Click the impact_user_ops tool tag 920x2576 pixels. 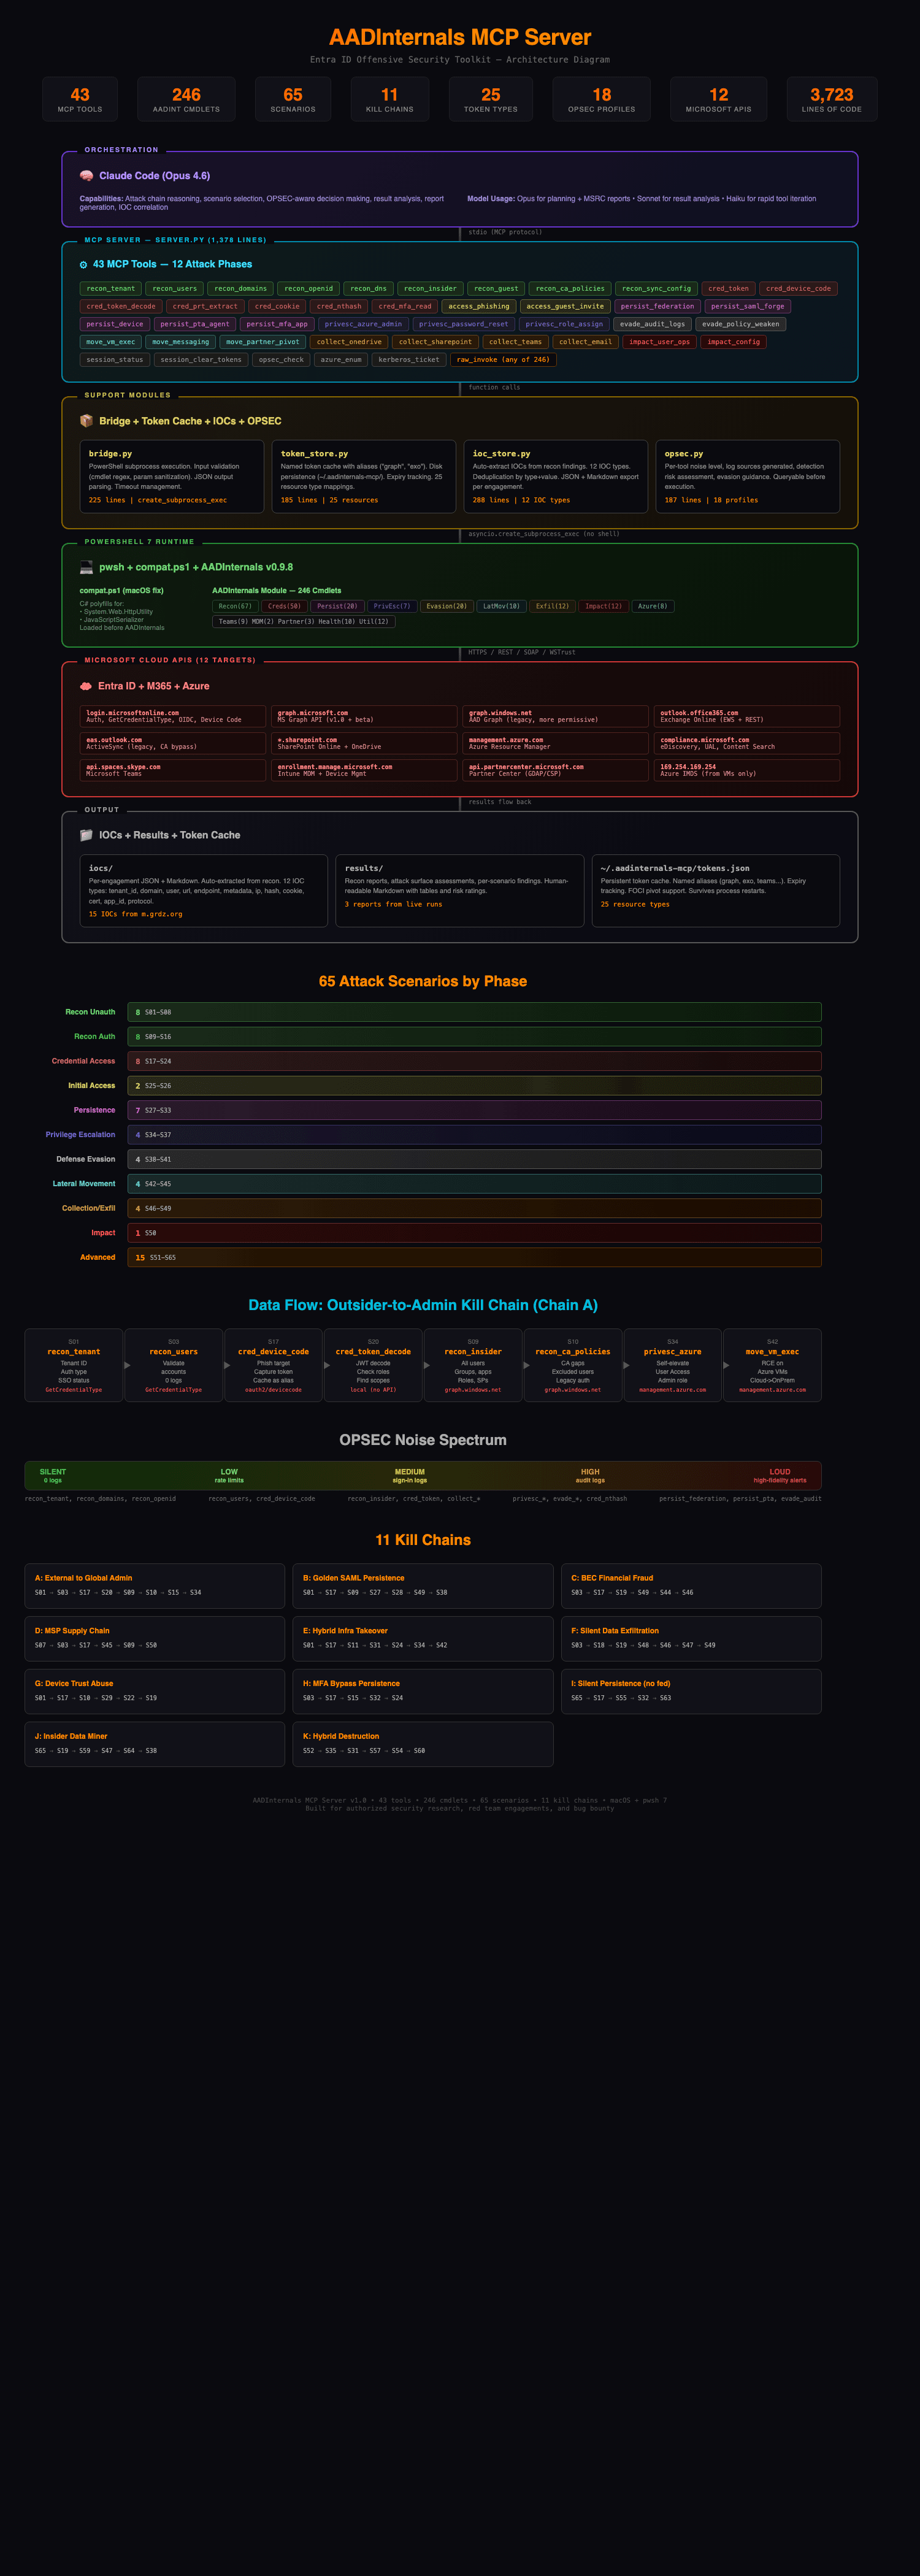coord(660,342)
